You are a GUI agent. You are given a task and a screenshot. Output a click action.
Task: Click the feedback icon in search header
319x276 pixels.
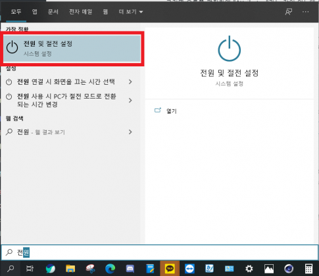[289, 12]
